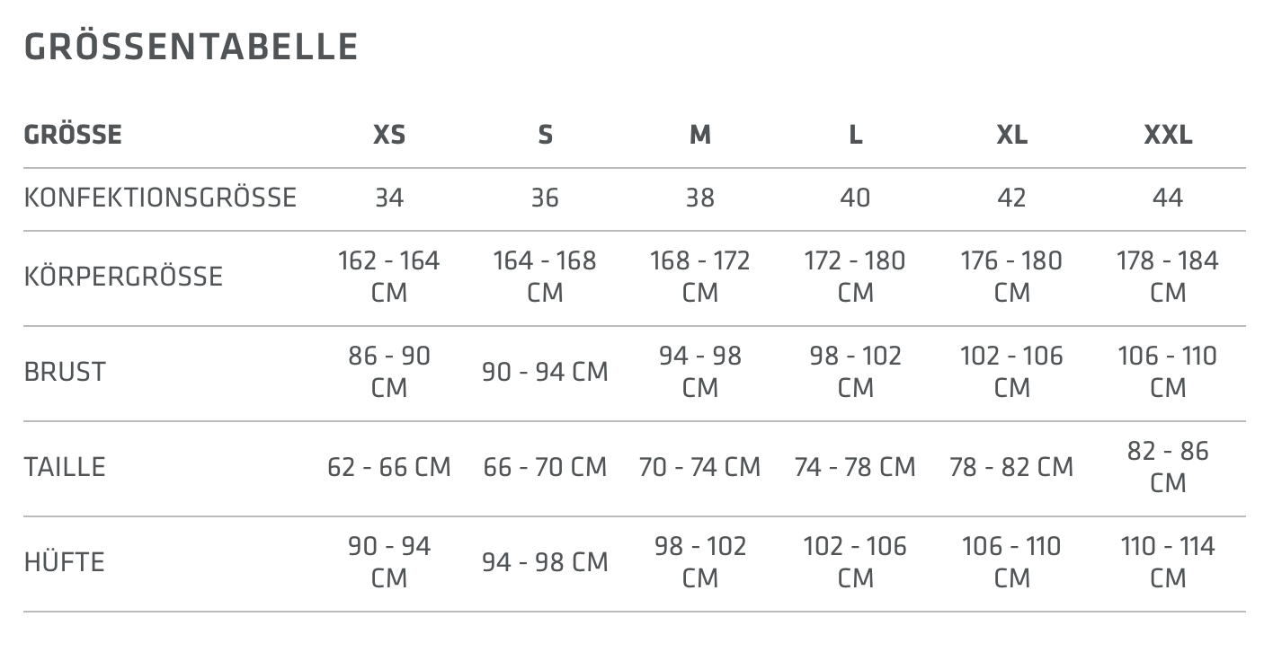
Task: Select the XS size column header
Action: [389, 135]
